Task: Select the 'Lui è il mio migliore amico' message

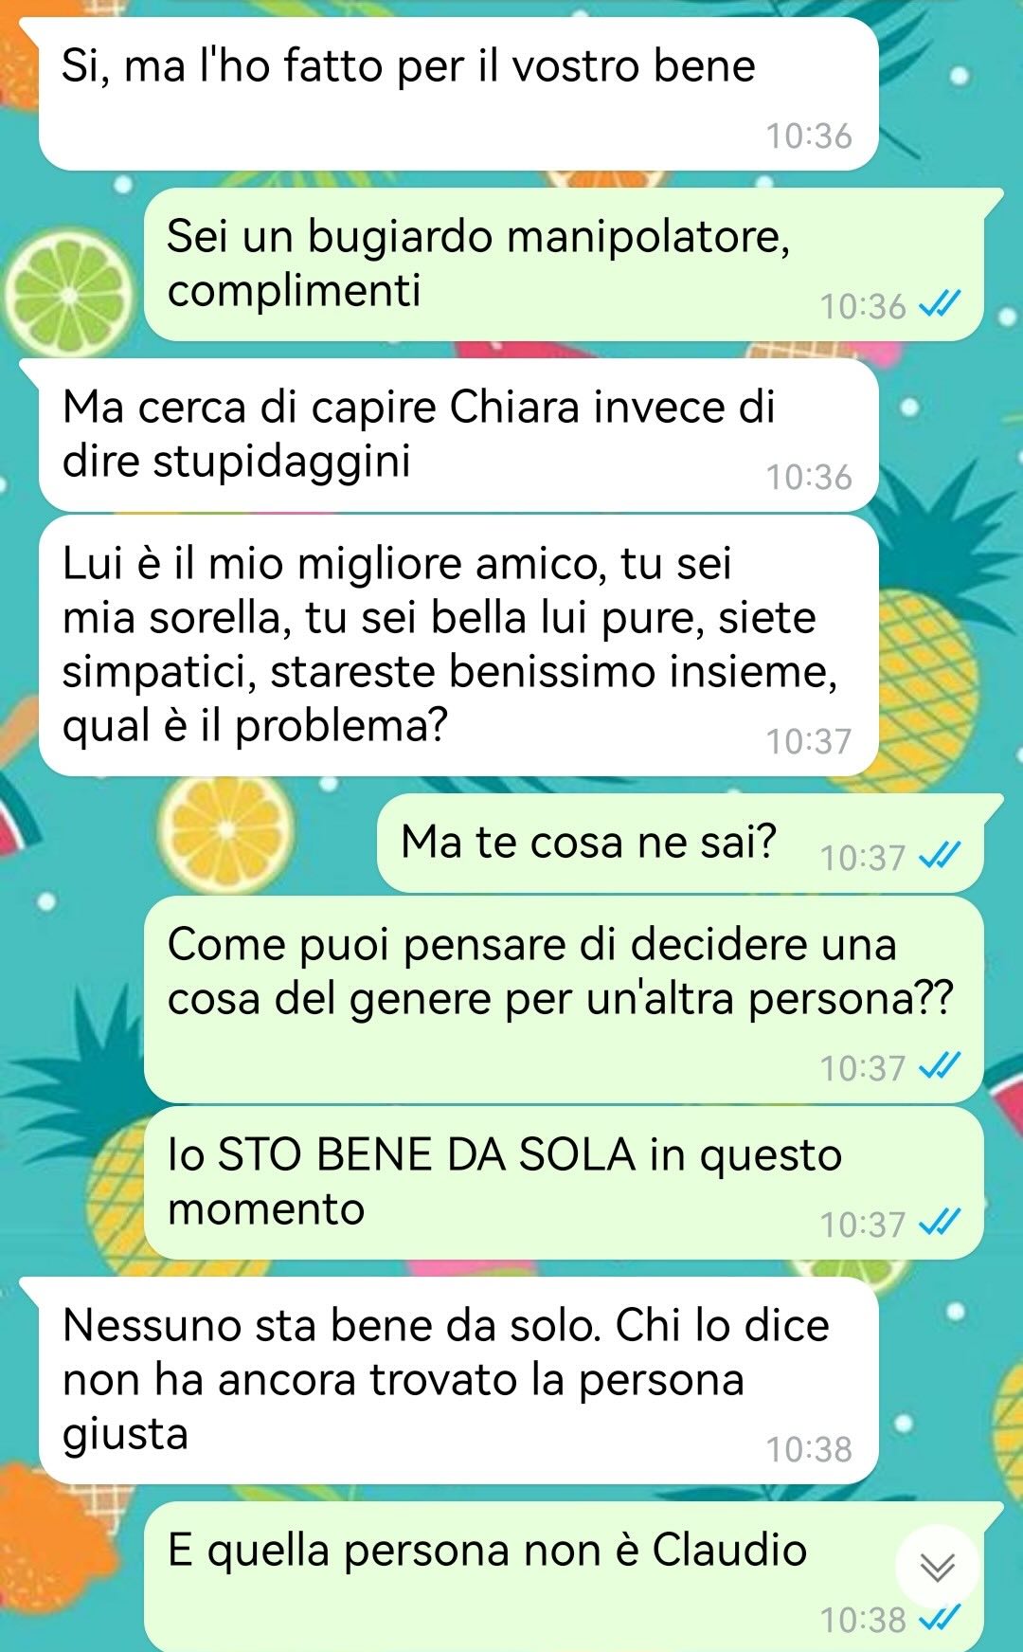Action: (458, 645)
